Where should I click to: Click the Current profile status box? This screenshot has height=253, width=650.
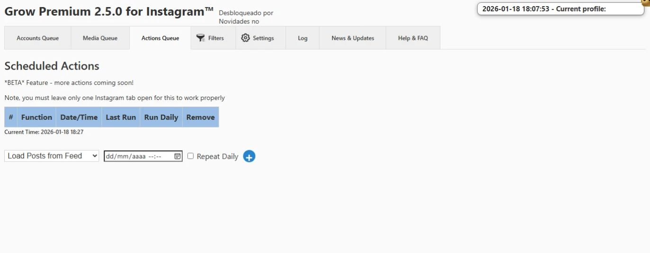pos(561,9)
